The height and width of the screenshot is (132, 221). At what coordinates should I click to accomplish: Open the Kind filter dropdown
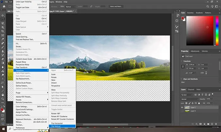coord(187,95)
